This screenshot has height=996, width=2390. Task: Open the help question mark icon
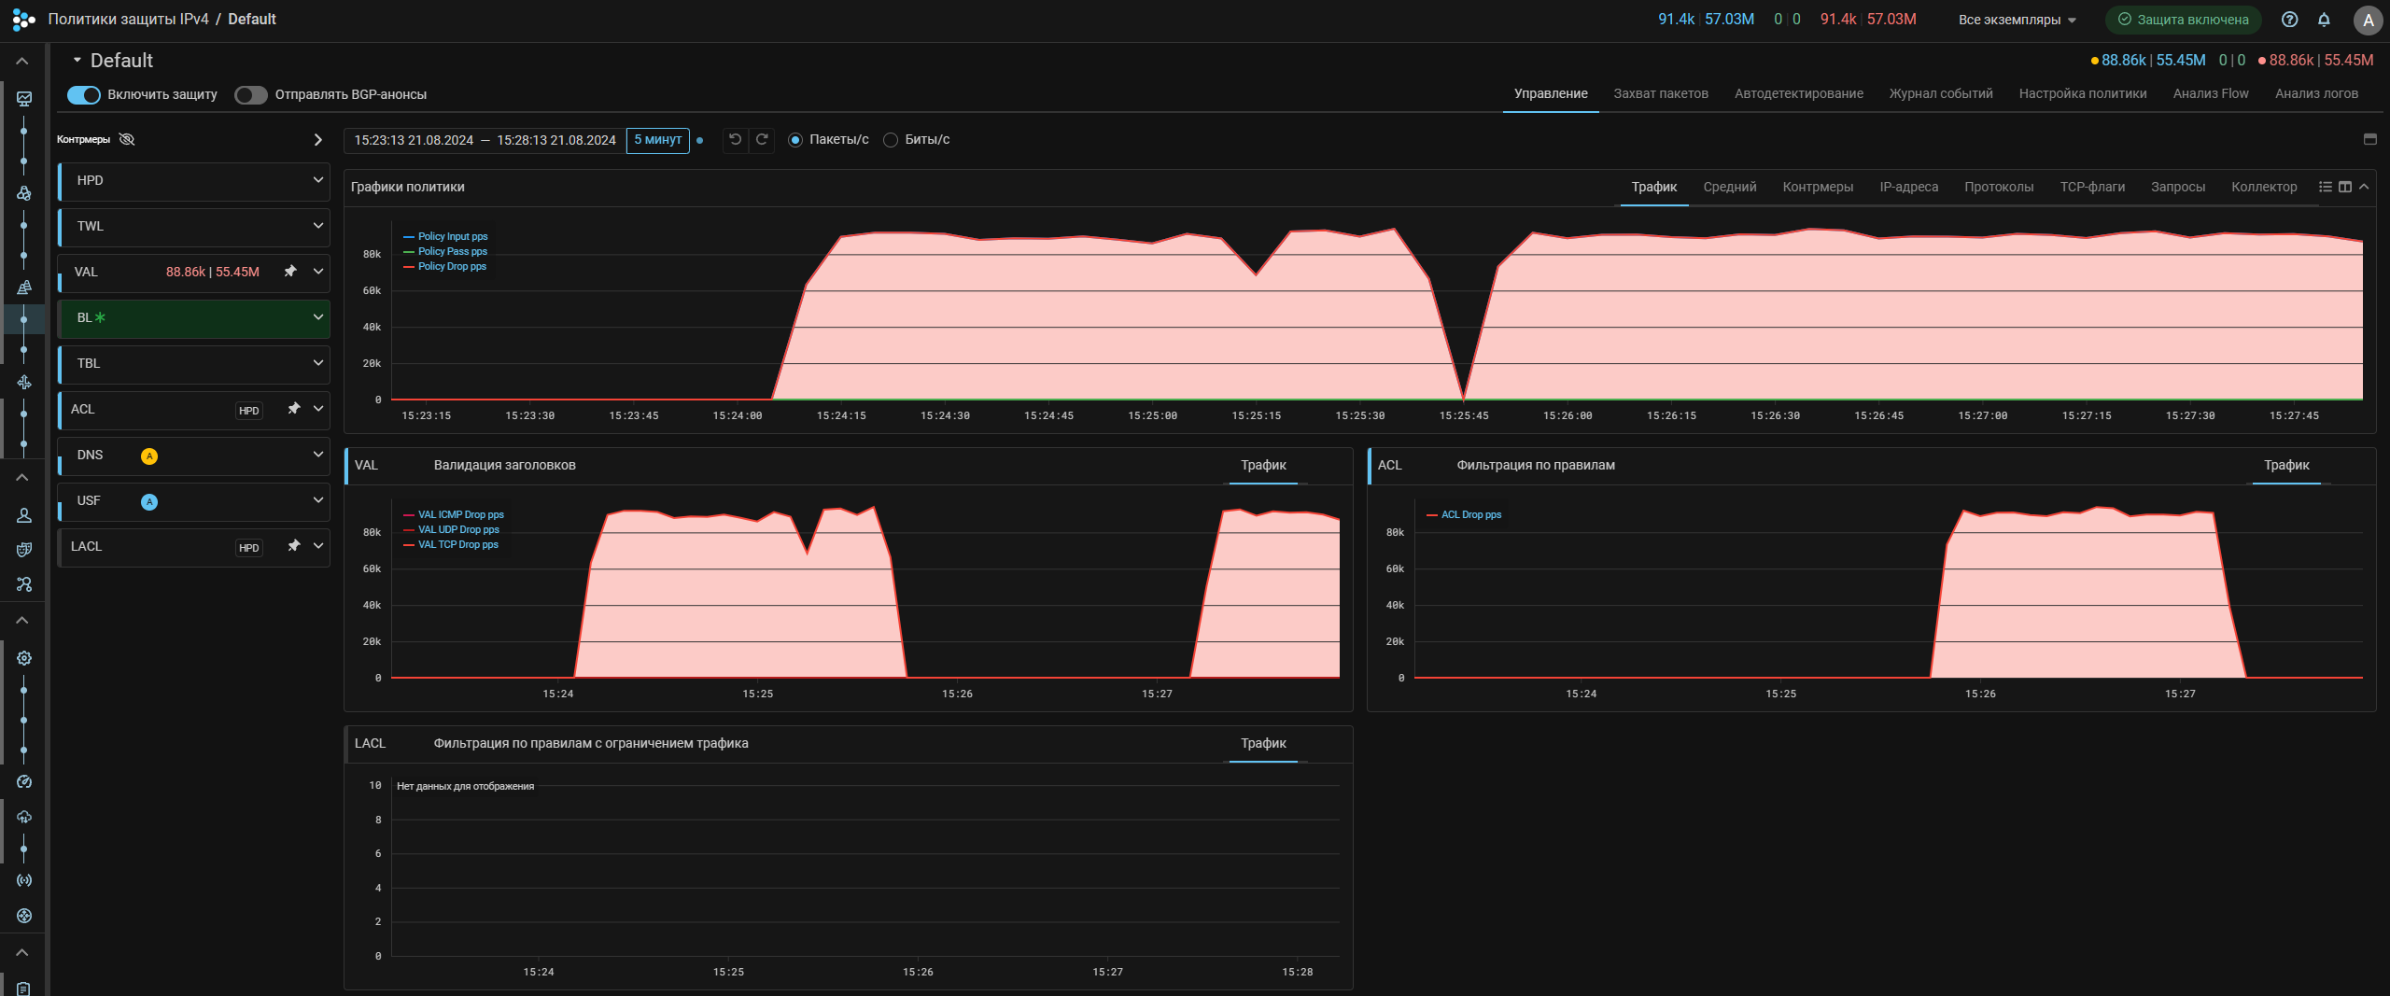click(2289, 20)
